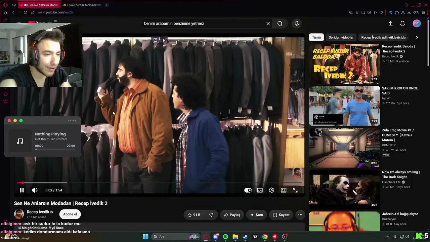The height and width of the screenshot is (242, 430).
Task: Clear the YouTube search query
Action: 268,24
